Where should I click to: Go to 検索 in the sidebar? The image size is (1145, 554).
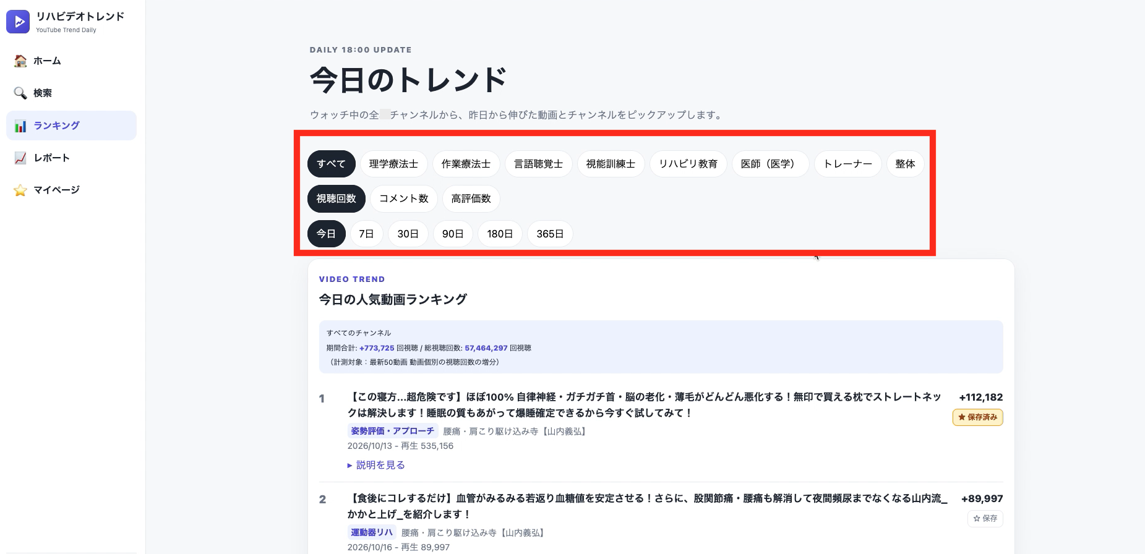pos(71,93)
